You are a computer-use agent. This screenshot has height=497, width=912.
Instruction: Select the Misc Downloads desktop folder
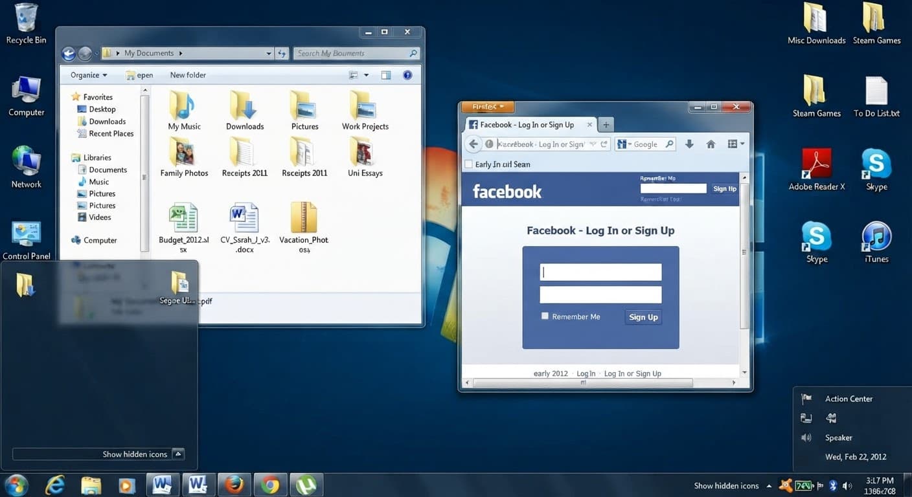[816, 24]
